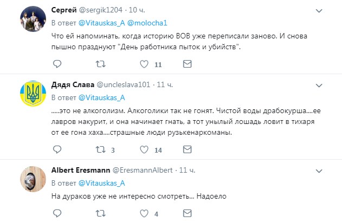Like Albert Eresmann's tweet with 4 likes
Viewport: 342px width, 223px height.
click(144, 214)
